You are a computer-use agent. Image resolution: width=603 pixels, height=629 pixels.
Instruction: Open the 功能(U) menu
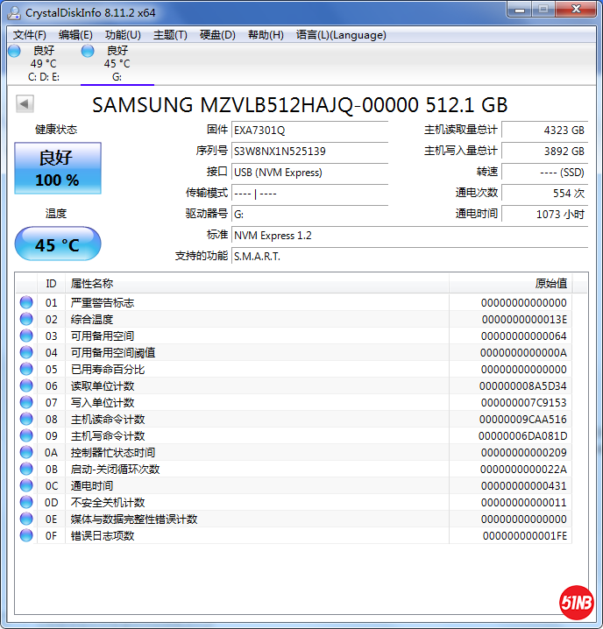[x=123, y=35]
